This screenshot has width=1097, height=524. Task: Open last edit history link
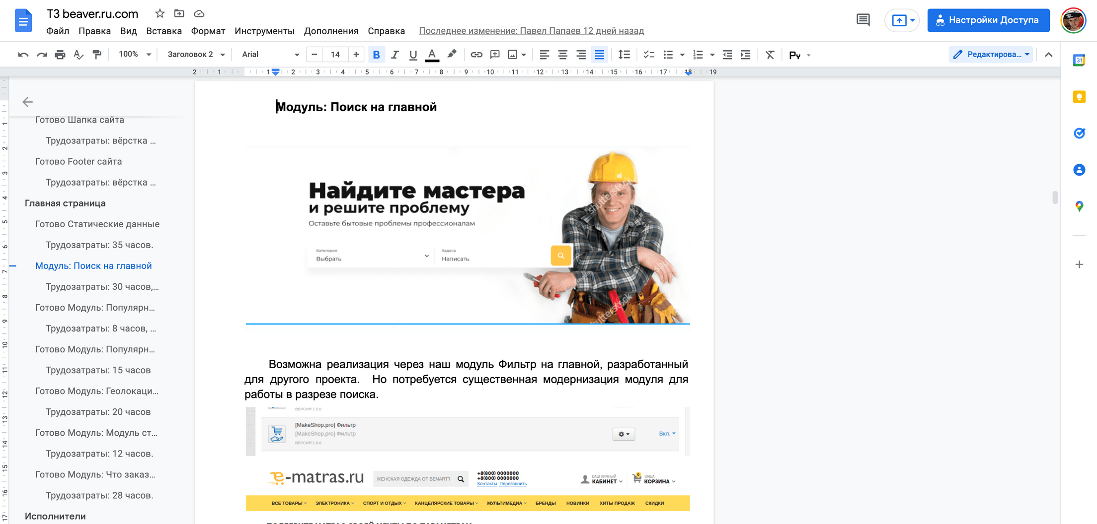[x=531, y=31]
